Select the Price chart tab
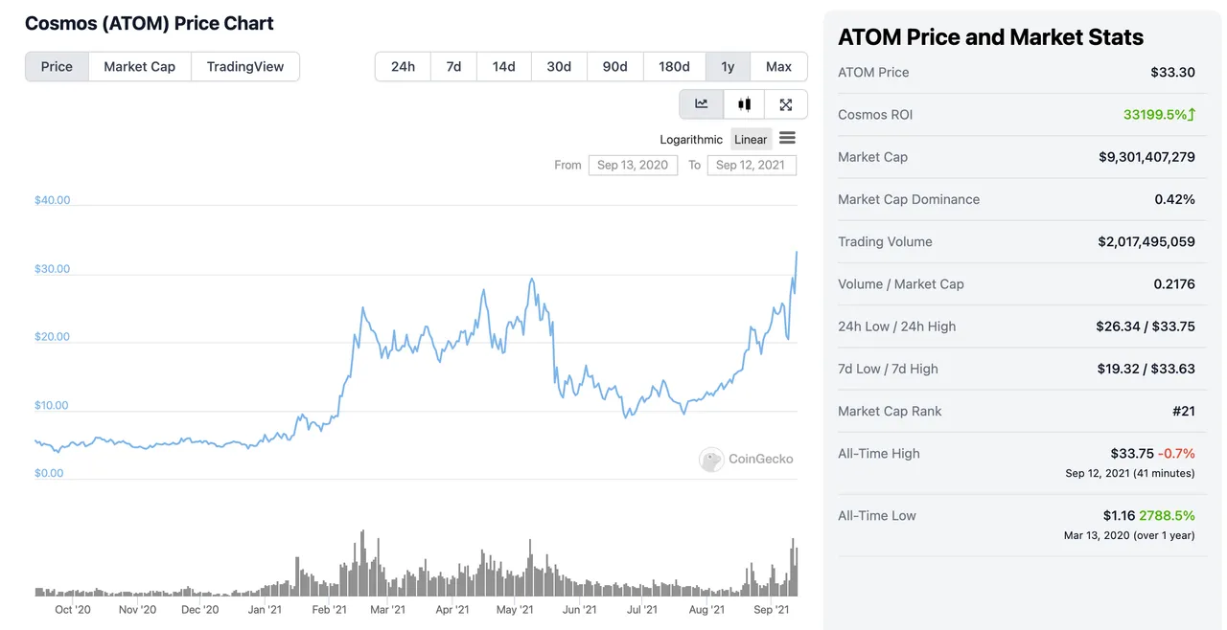Image resolution: width=1227 pixels, height=630 pixels. [57, 66]
